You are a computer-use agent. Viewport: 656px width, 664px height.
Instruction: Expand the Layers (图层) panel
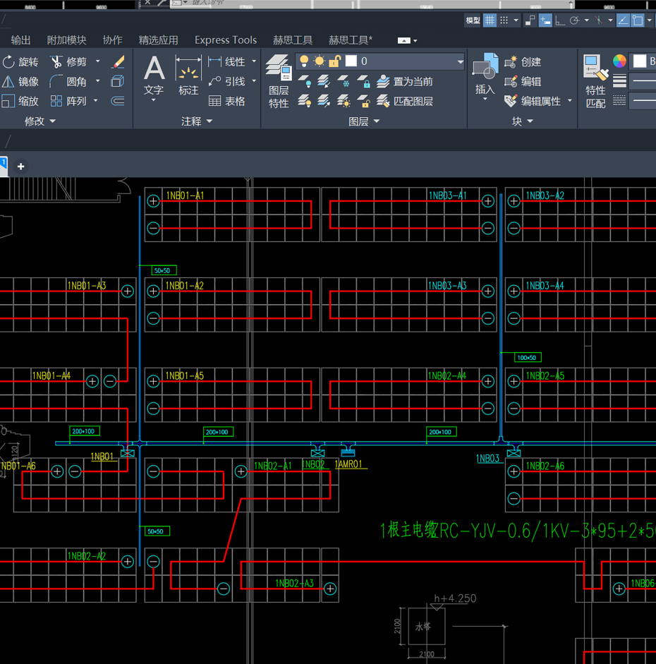tap(364, 121)
